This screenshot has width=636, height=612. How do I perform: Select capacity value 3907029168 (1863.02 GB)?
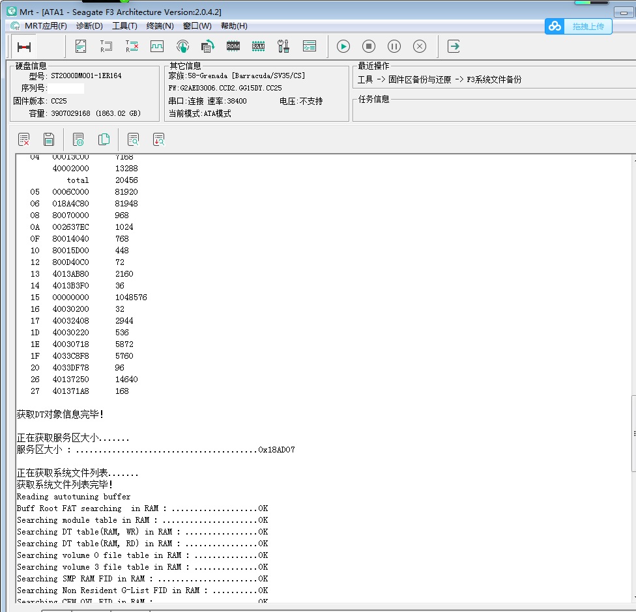click(x=96, y=113)
